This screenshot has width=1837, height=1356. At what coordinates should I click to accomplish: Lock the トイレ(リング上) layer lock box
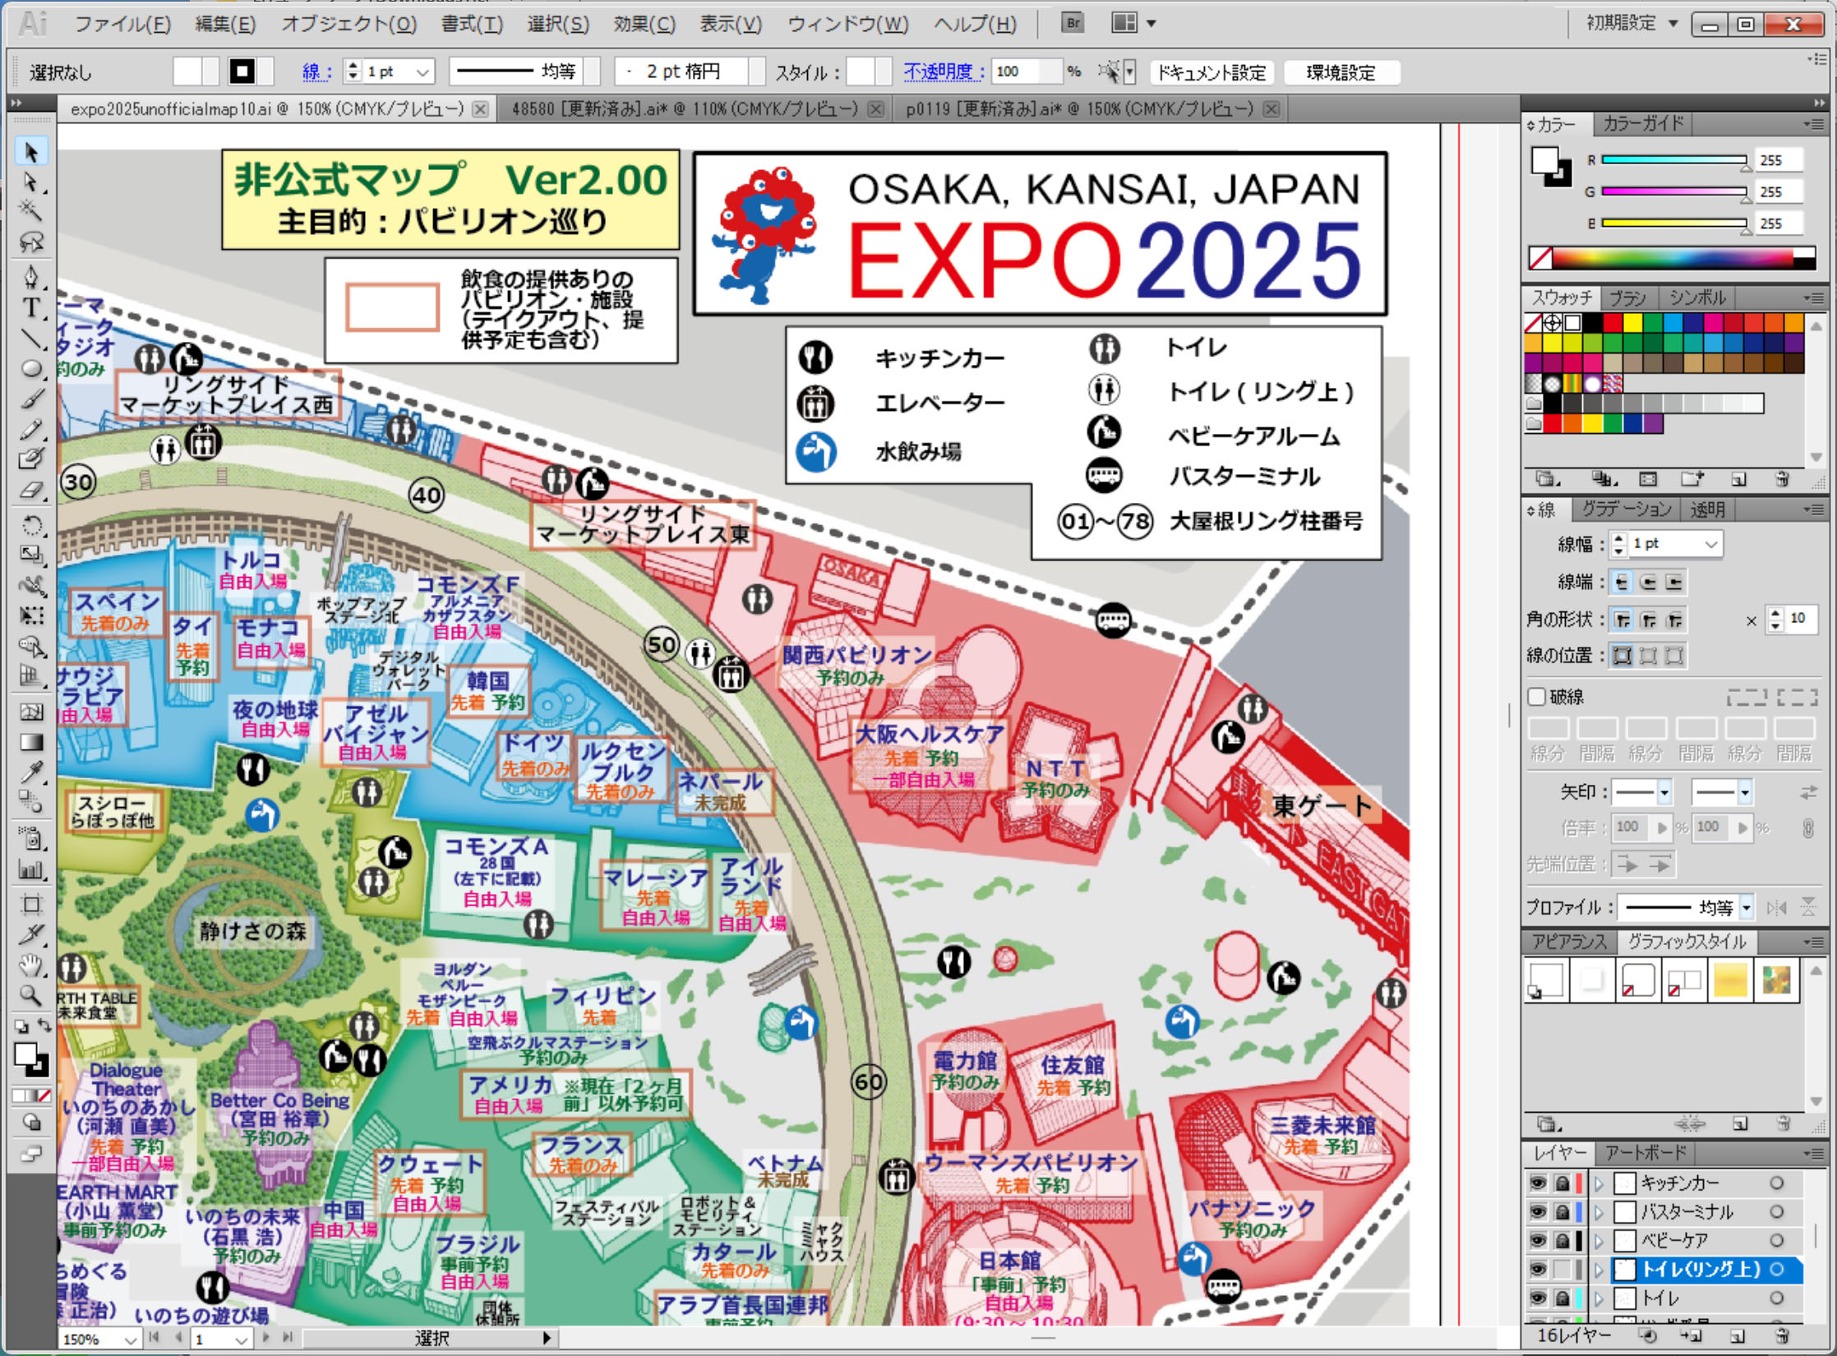(x=1562, y=1270)
